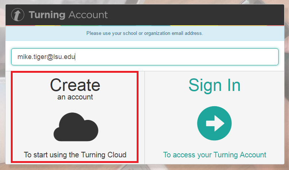Screen dimensions: 289x170
Task: Click the email address input field
Action: click(144, 57)
